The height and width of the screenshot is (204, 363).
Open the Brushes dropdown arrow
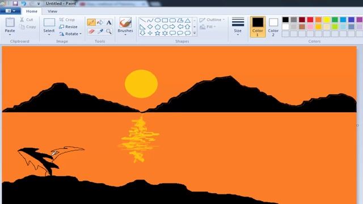[125, 35]
